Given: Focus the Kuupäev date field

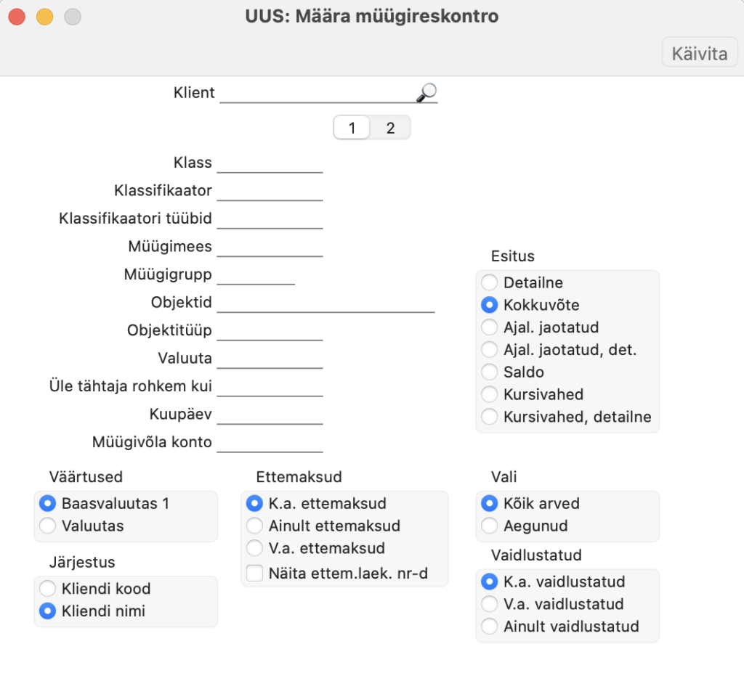Looking at the screenshot, I should 270,415.
